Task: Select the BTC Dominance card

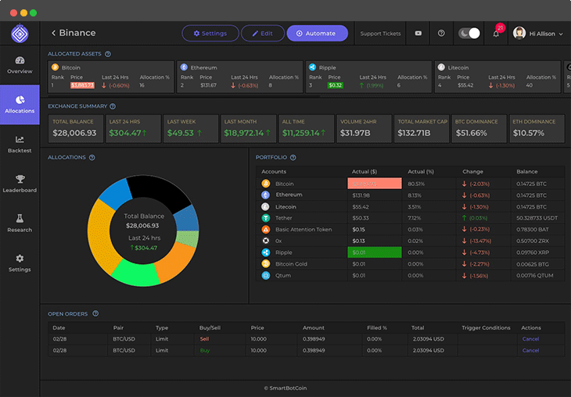Action: point(479,128)
